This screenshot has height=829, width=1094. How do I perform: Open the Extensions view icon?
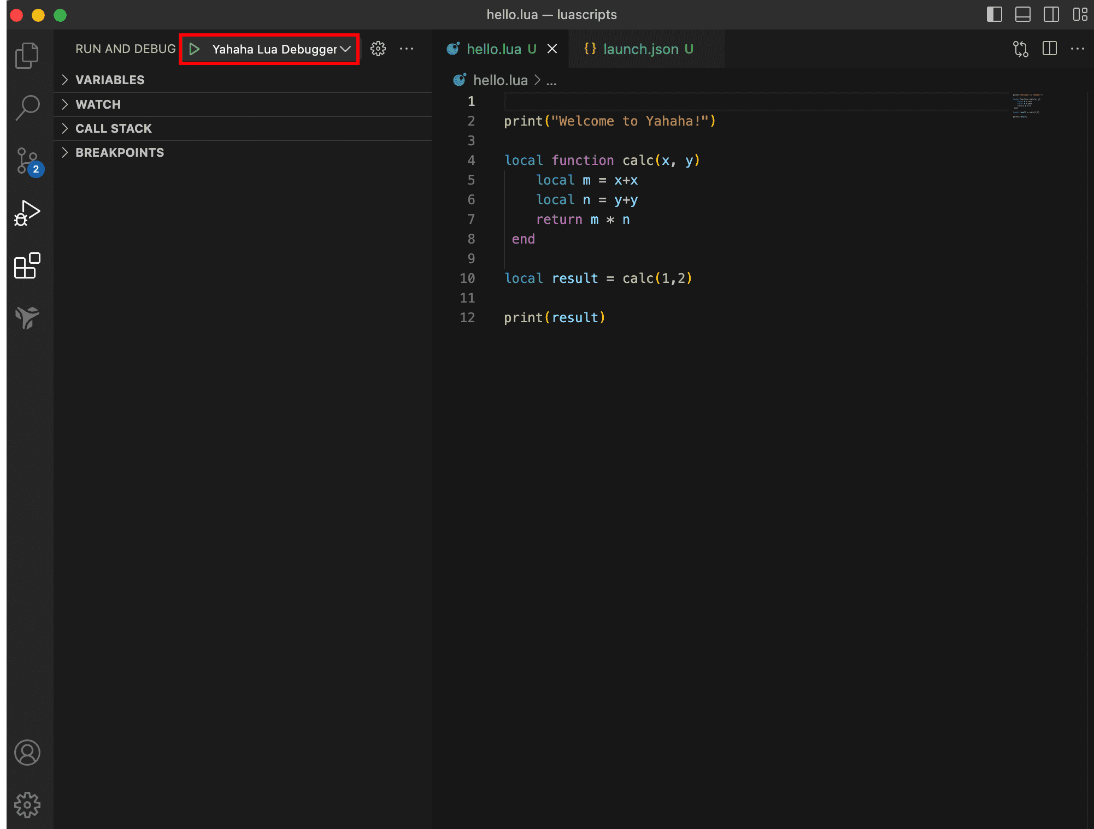point(27,267)
